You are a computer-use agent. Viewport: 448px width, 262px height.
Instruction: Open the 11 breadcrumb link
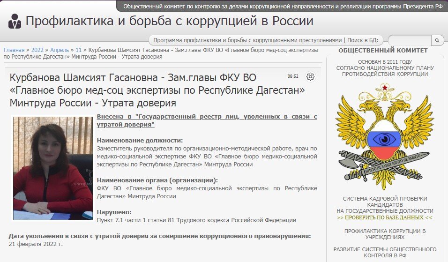tap(79, 50)
